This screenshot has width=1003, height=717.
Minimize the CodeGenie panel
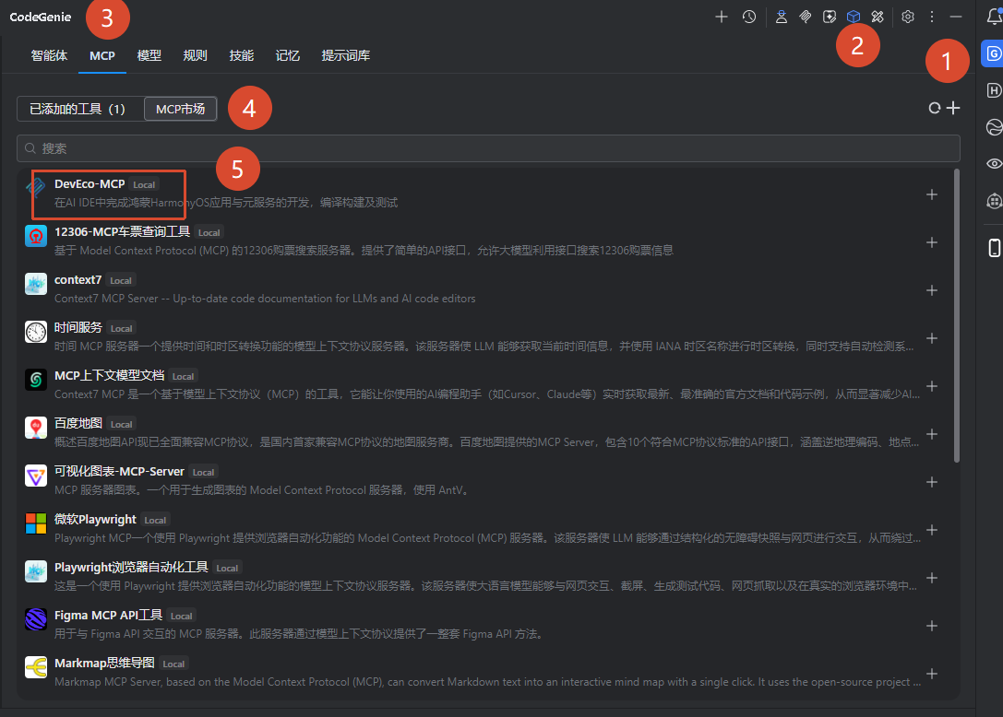pos(956,17)
